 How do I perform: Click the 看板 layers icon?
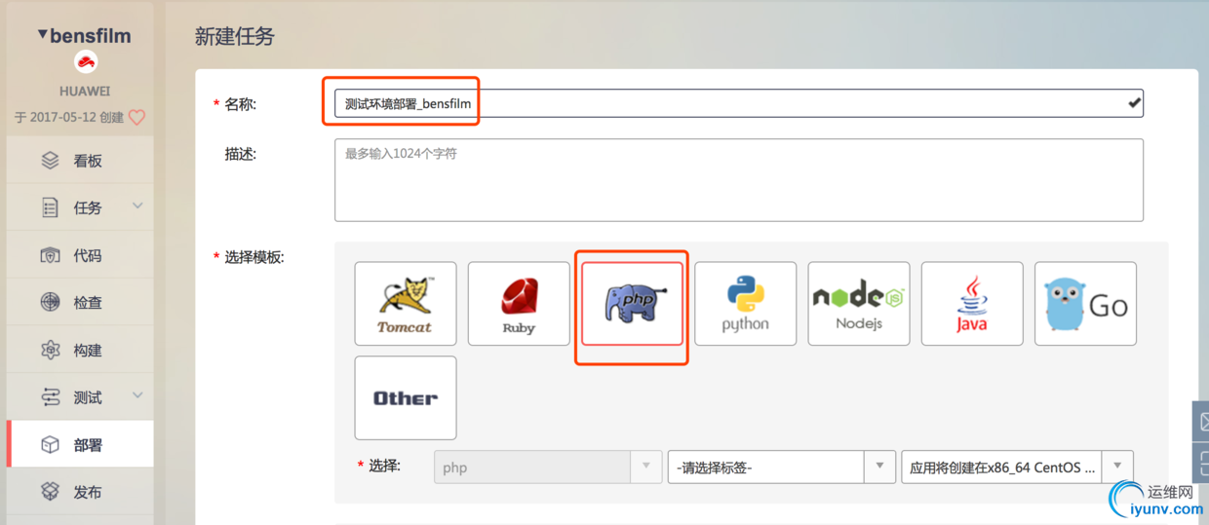[51, 161]
